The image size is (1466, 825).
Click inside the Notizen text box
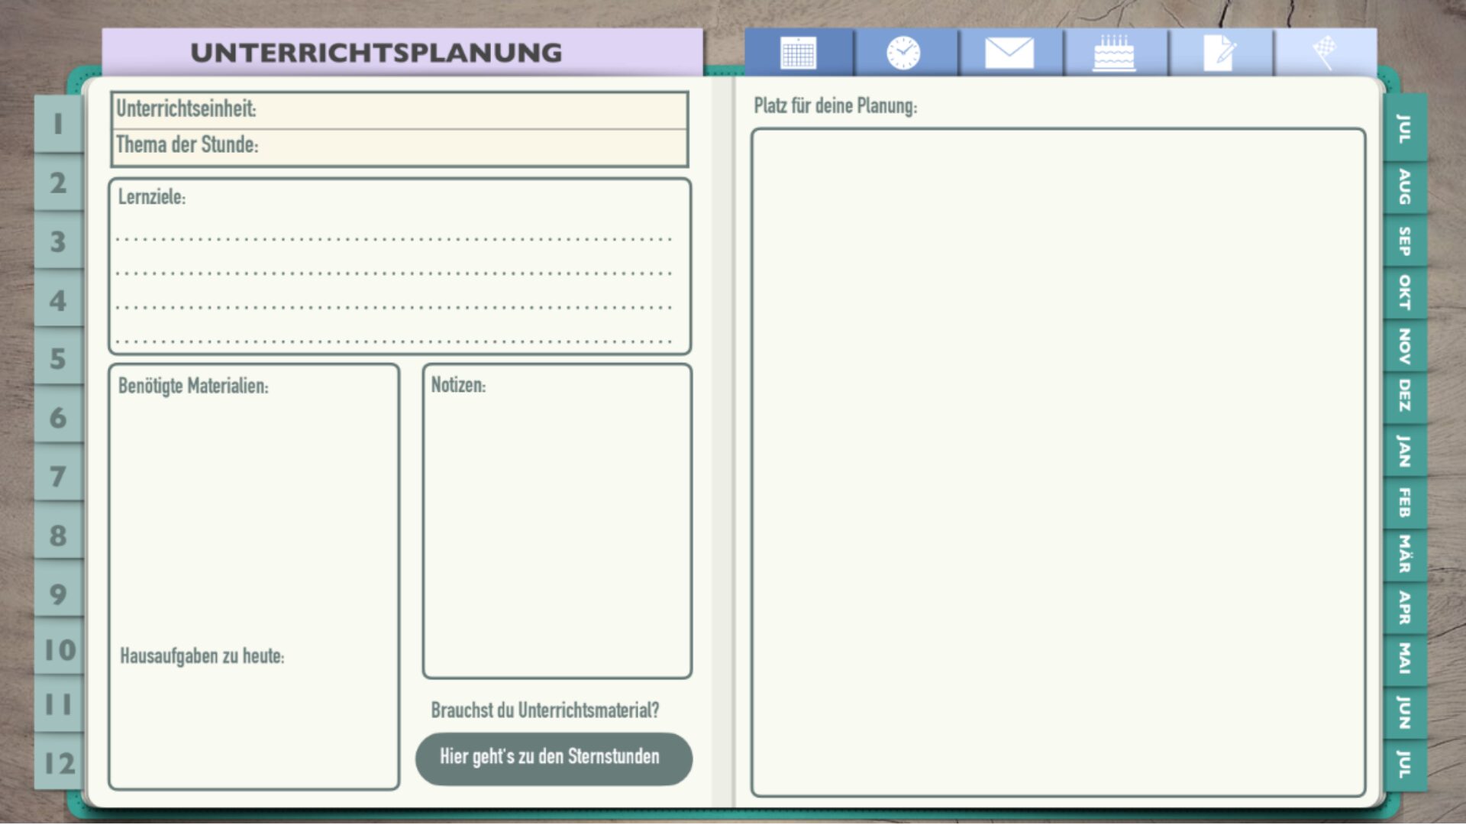click(x=557, y=535)
